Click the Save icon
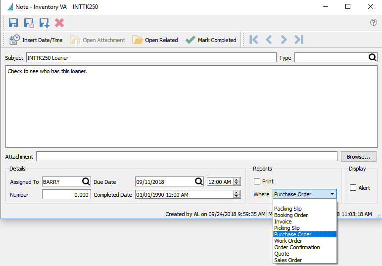382x266 pixels. tap(13, 23)
